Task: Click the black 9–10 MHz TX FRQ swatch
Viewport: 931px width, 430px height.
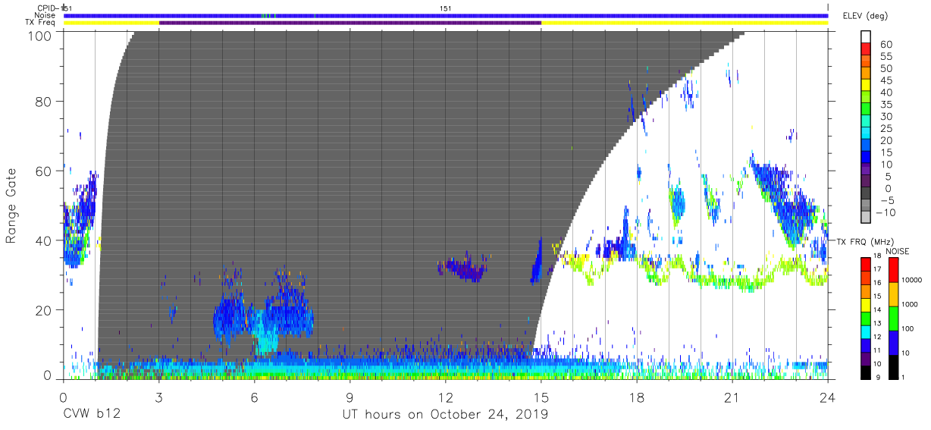Action: click(x=864, y=372)
